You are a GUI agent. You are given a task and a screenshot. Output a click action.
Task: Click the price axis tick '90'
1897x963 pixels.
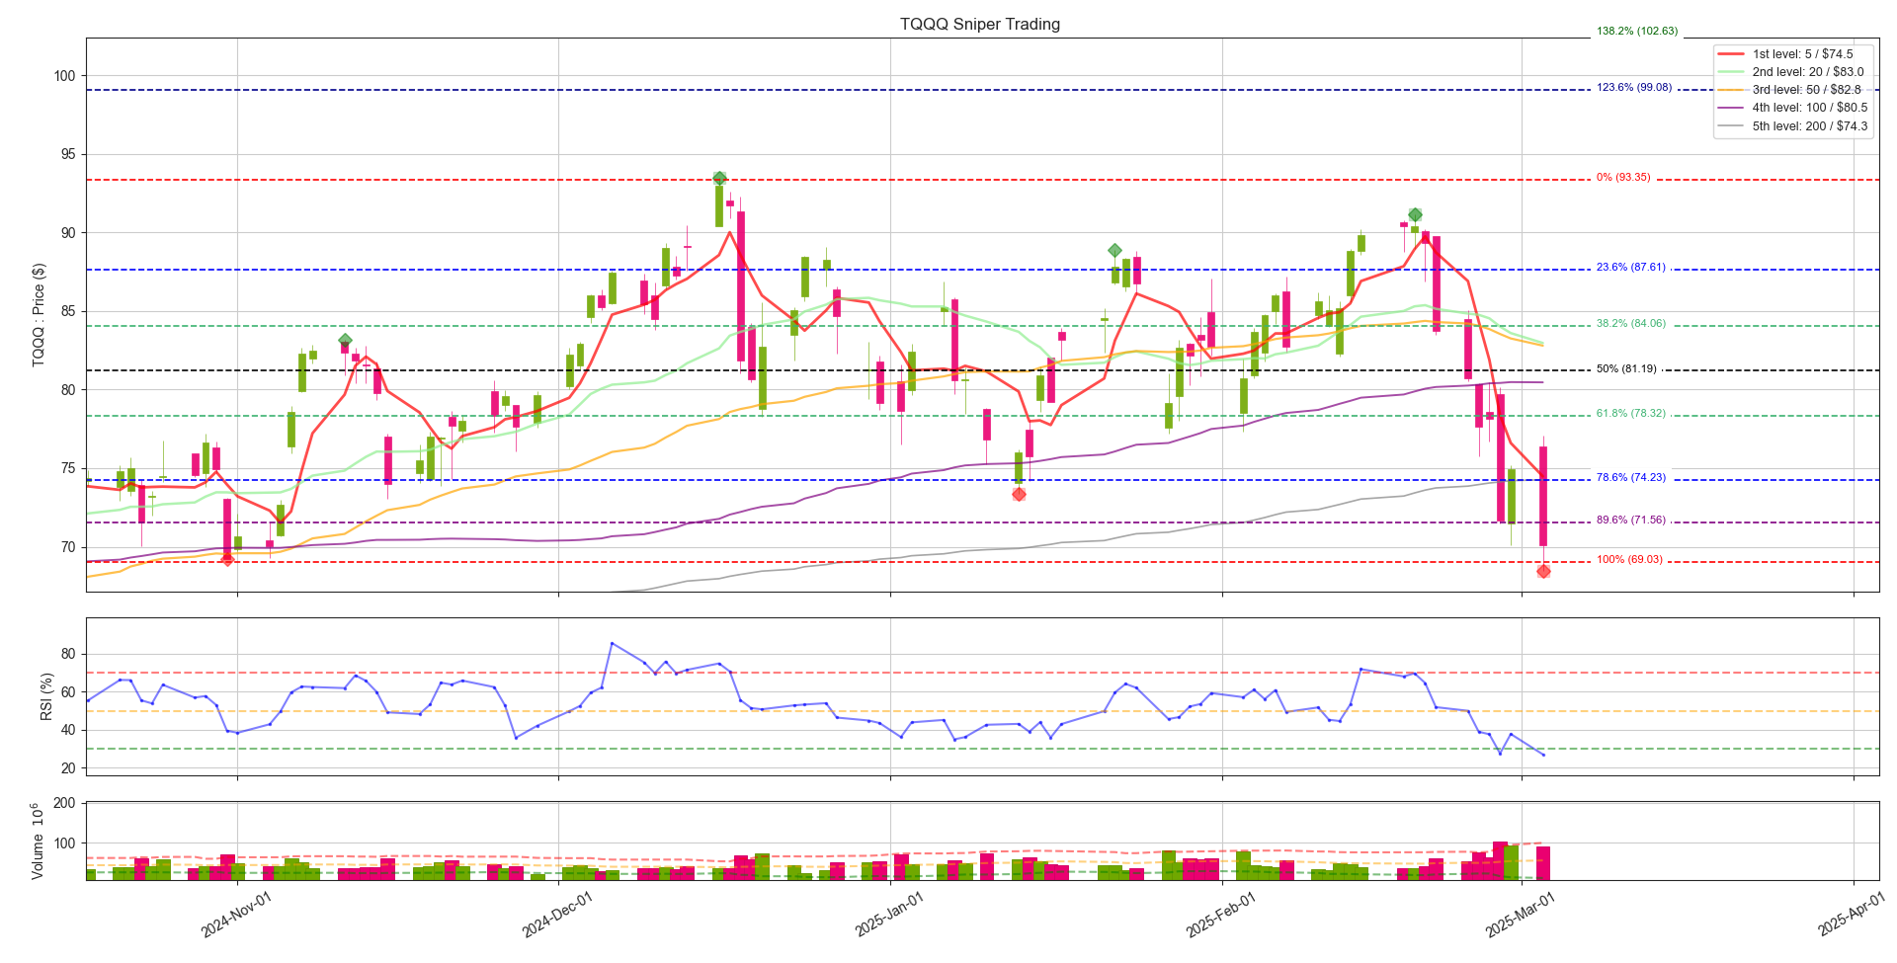pyautogui.click(x=69, y=233)
